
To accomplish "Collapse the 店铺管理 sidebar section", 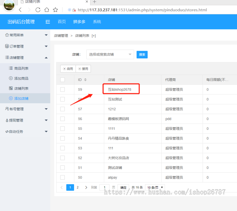I will click(x=46, y=58).
